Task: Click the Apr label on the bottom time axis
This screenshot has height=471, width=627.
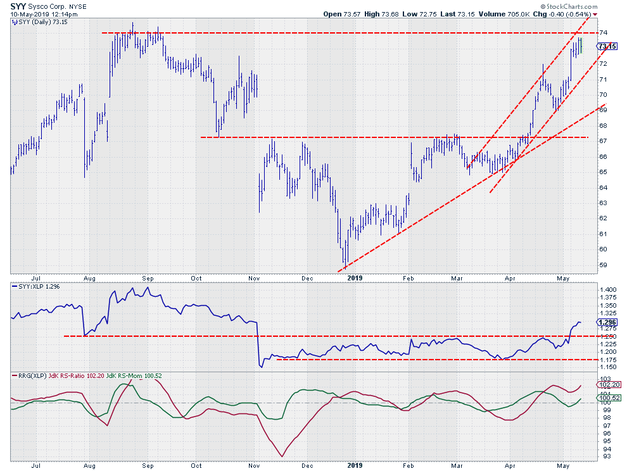Action: tap(510, 466)
